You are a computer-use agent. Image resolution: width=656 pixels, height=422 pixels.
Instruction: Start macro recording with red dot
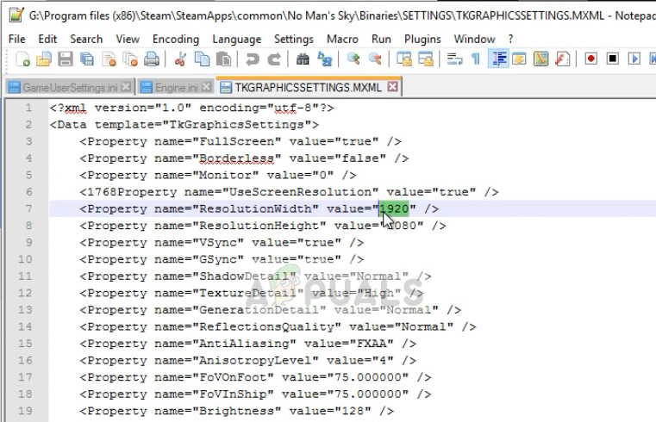point(591,59)
